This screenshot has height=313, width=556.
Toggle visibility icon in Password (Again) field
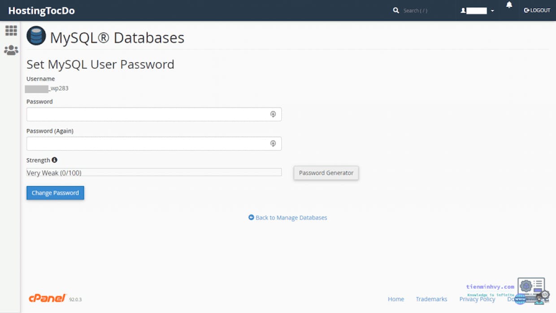coord(273,143)
